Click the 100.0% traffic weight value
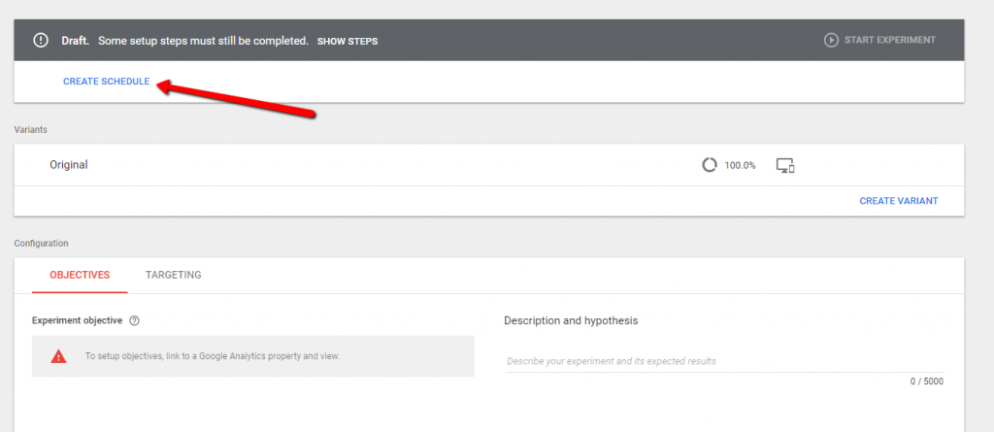Image resolution: width=994 pixels, height=432 pixels. (741, 165)
